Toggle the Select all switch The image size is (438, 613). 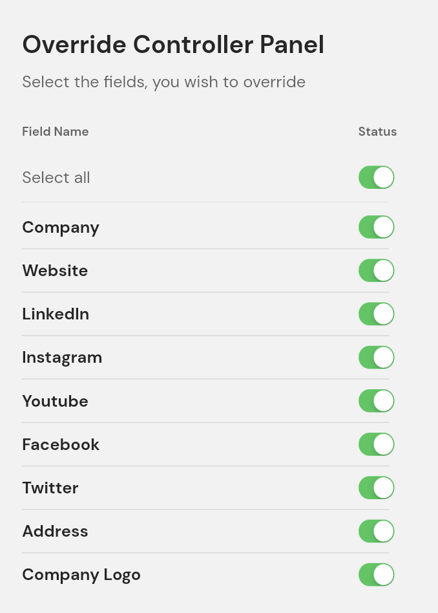[x=376, y=177]
